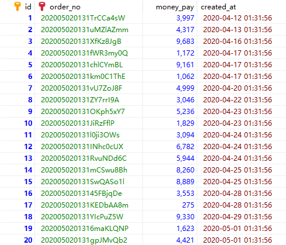The height and width of the screenshot is (245, 286).
Task: Click order number 202005020131OKph5xY7
Action: click(x=83, y=112)
